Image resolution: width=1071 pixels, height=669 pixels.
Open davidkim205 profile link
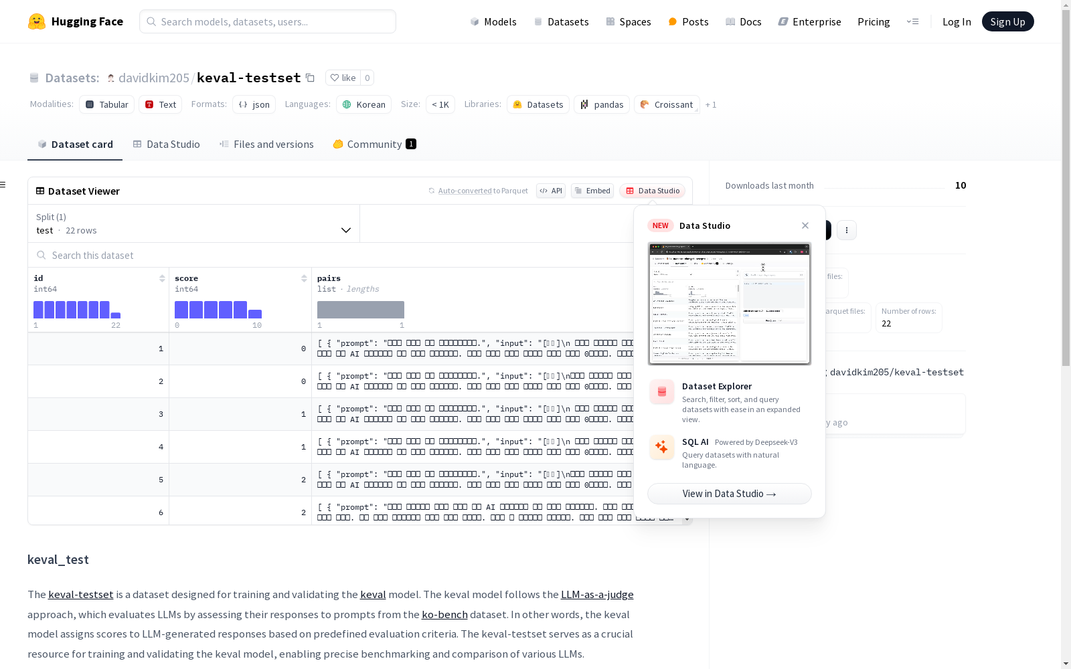click(154, 78)
